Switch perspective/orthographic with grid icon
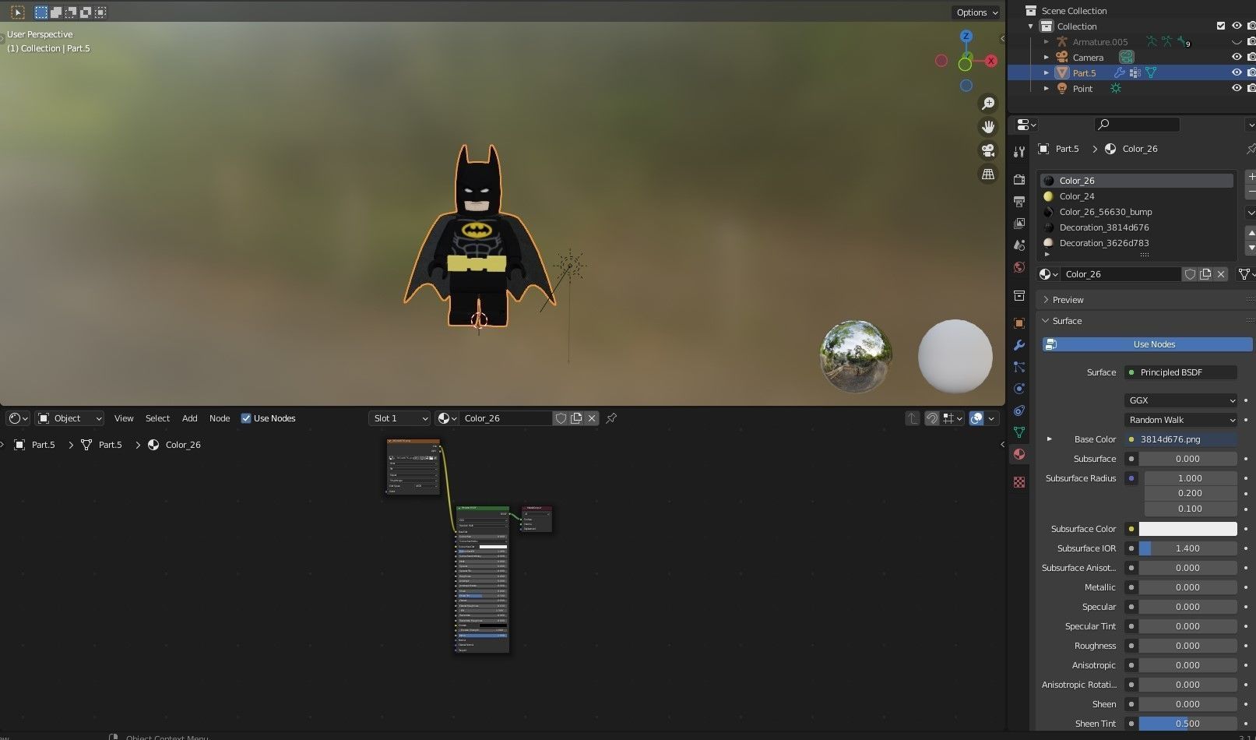Screen dimensions: 1256x740 click(988, 174)
